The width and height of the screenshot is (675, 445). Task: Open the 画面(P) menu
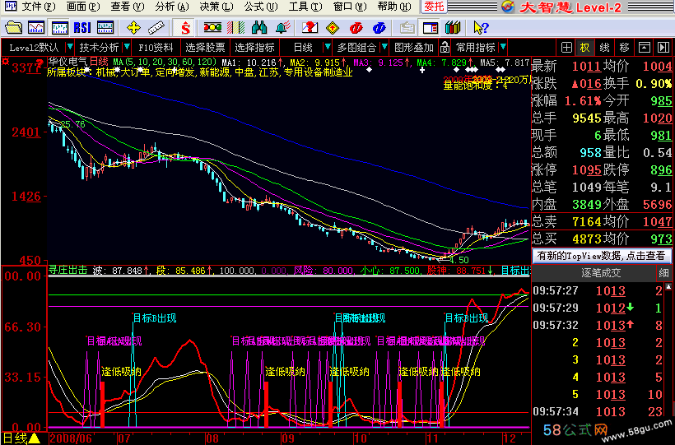pos(83,7)
